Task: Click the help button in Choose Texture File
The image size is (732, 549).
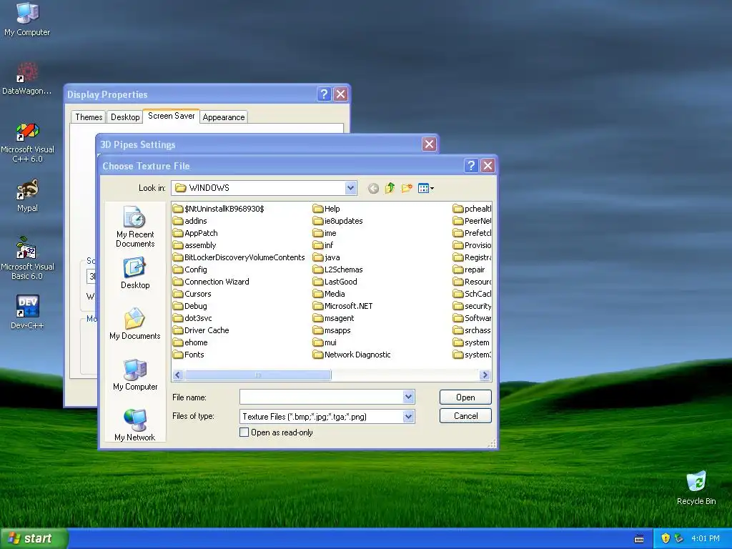Action: tap(470, 165)
